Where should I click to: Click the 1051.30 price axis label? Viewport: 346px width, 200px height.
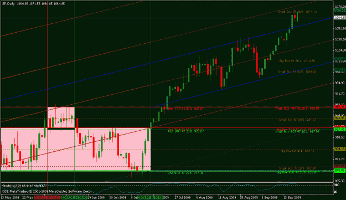coord(340,28)
